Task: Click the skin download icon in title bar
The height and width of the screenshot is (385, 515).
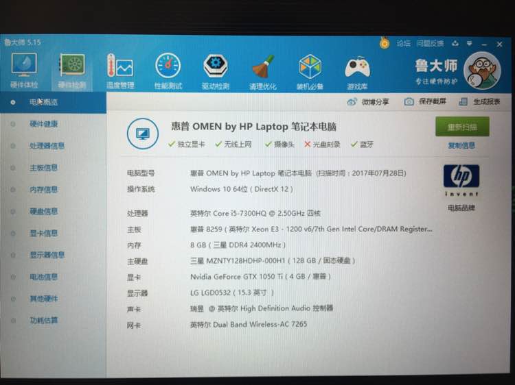Action: point(455,43)
